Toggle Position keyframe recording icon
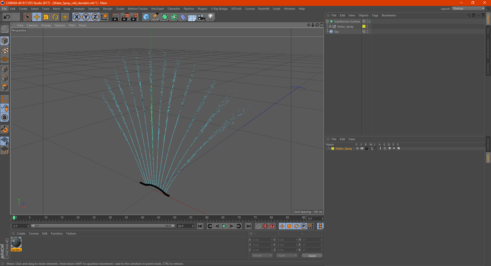The height and width of the screenshot is (266, 491). (x=282, y=226)
